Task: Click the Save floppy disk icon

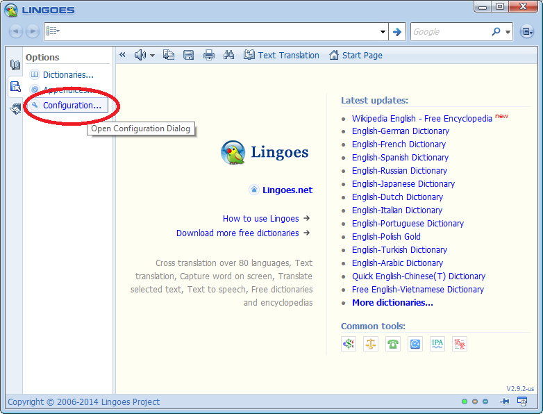Action: coord(188,55)
